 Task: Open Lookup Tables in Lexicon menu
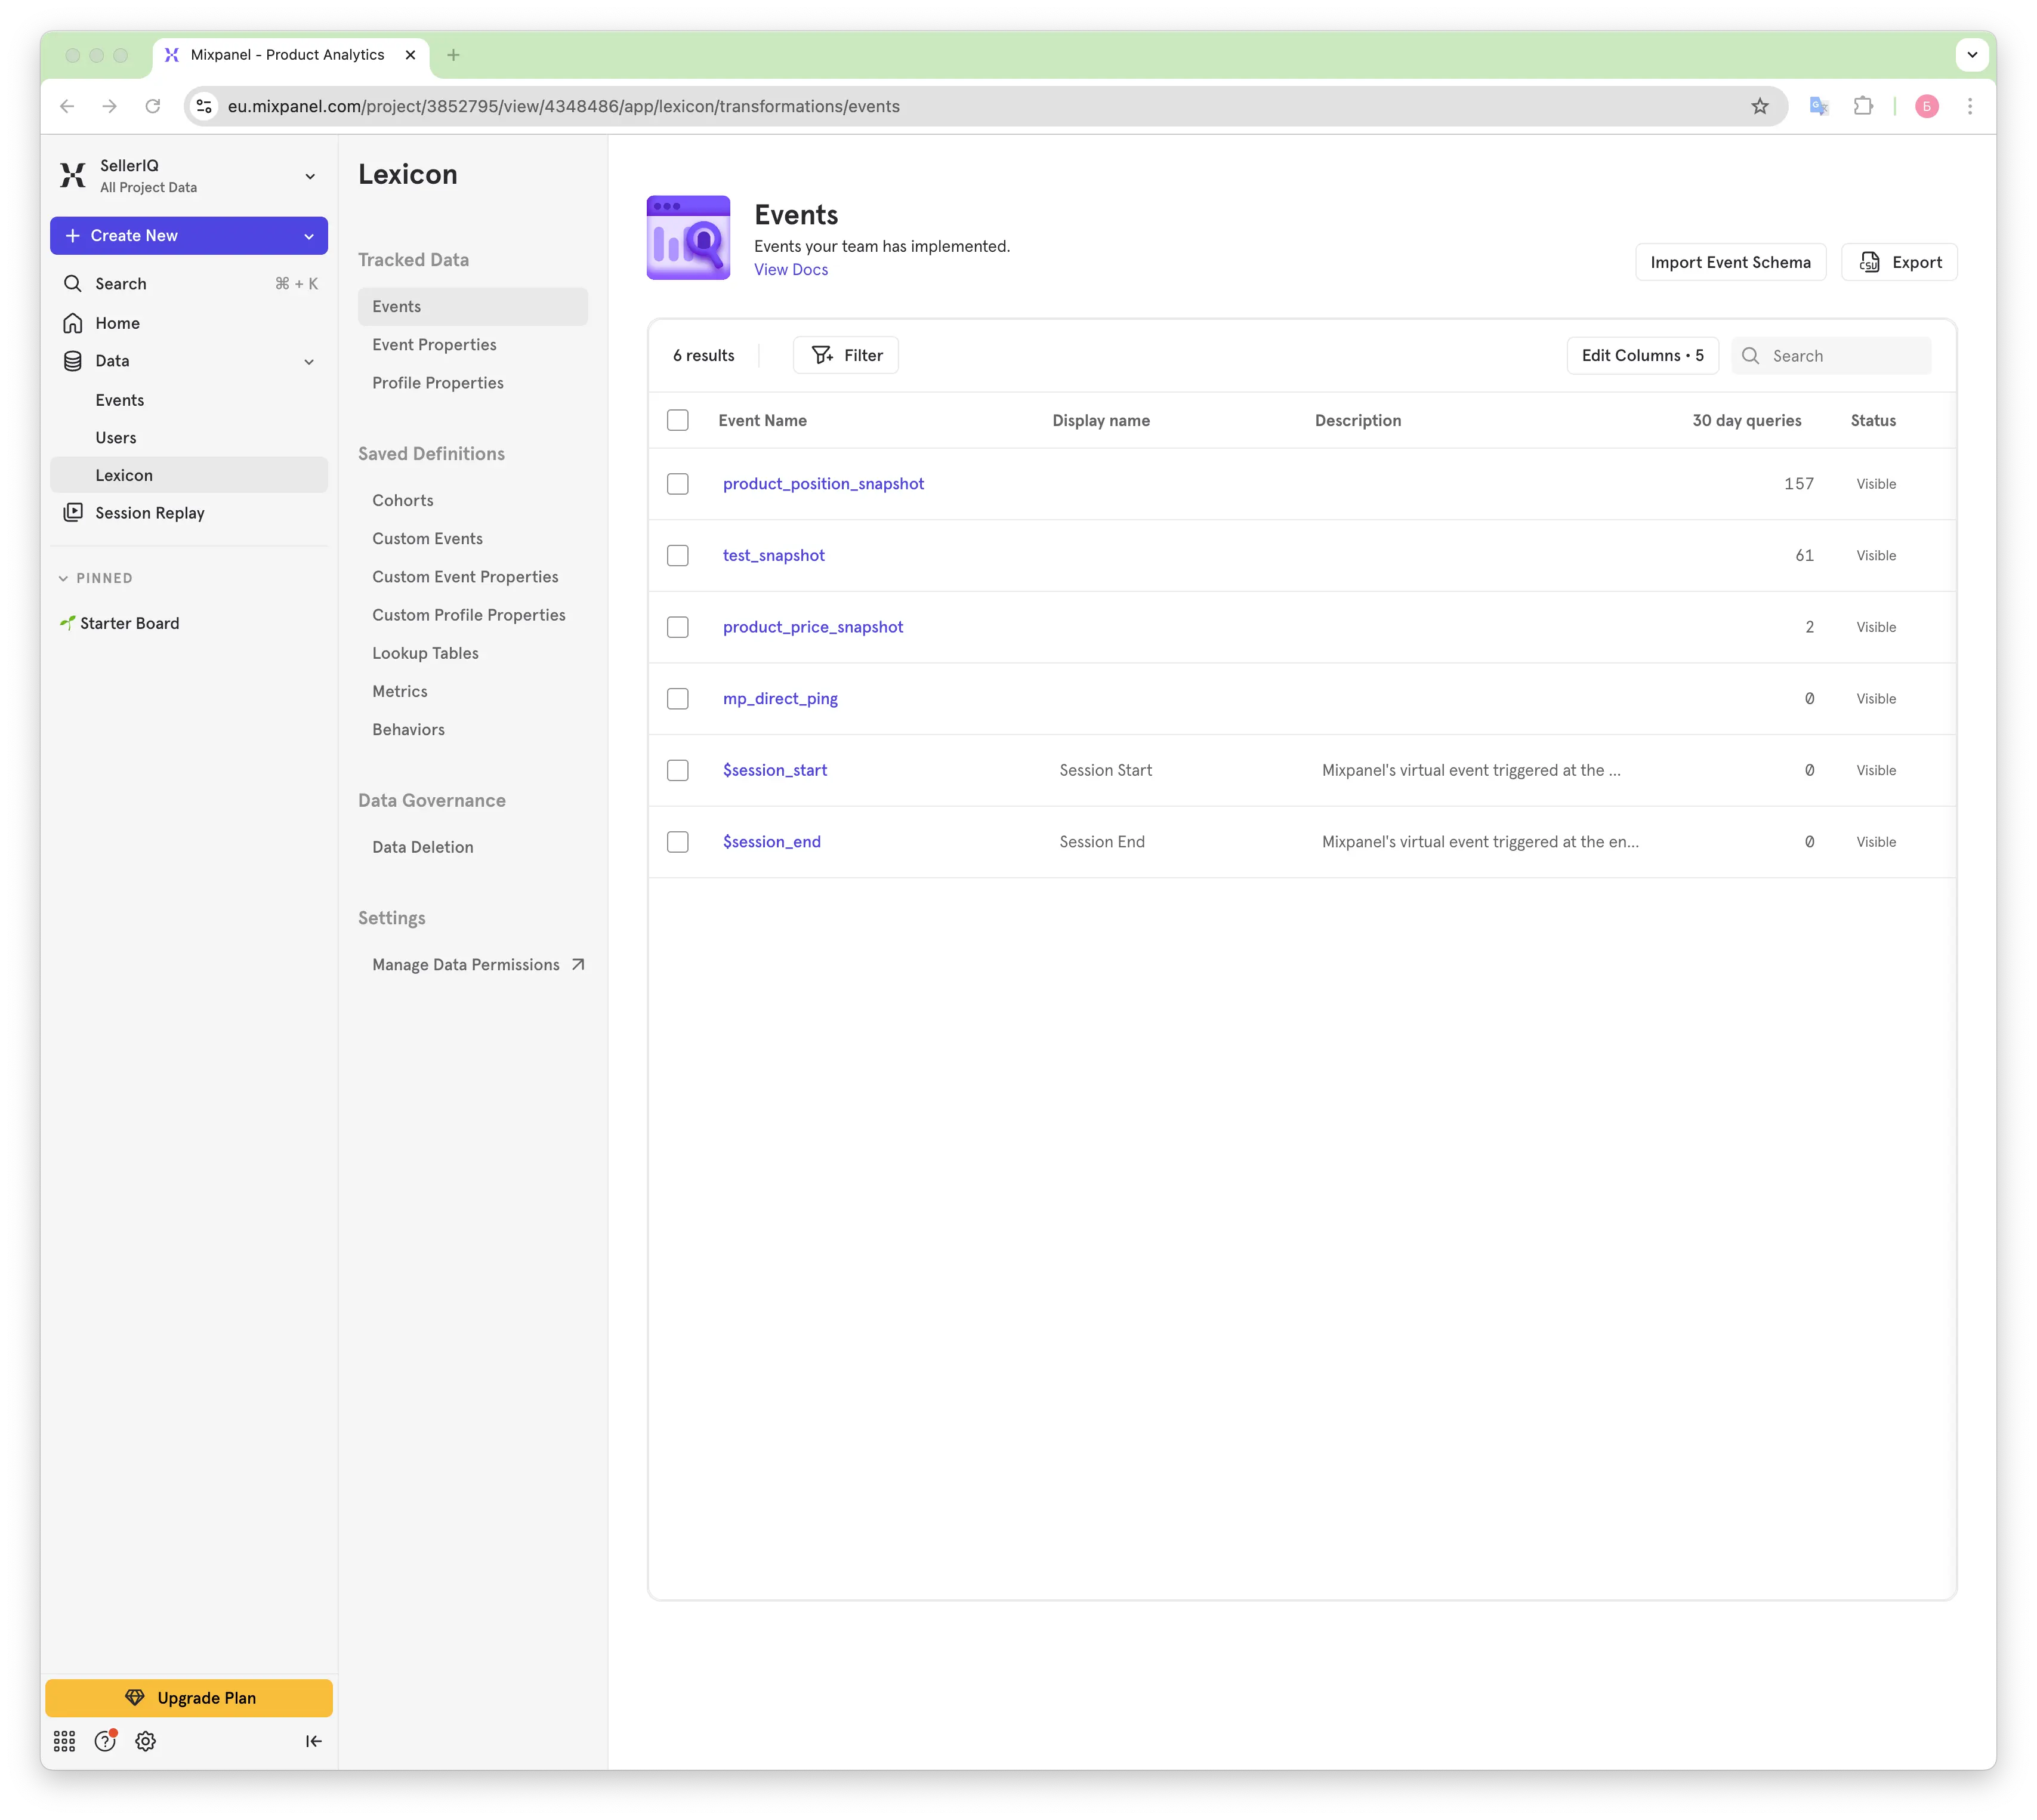click(x=425, y=653)
